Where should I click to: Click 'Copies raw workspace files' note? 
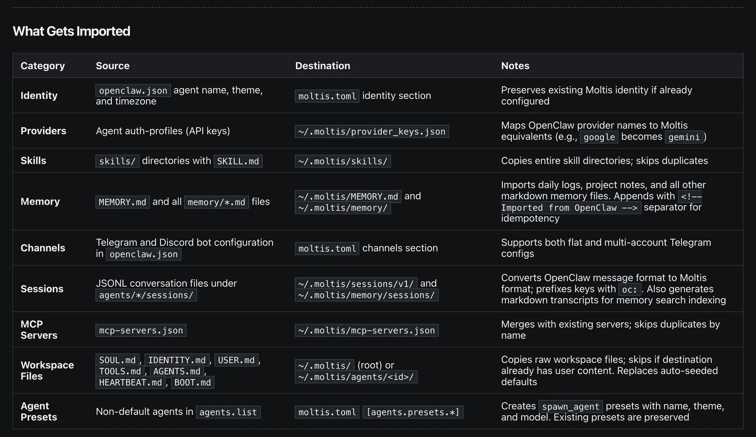610,370
